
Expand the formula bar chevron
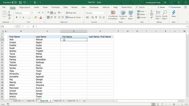click(187, 26)
